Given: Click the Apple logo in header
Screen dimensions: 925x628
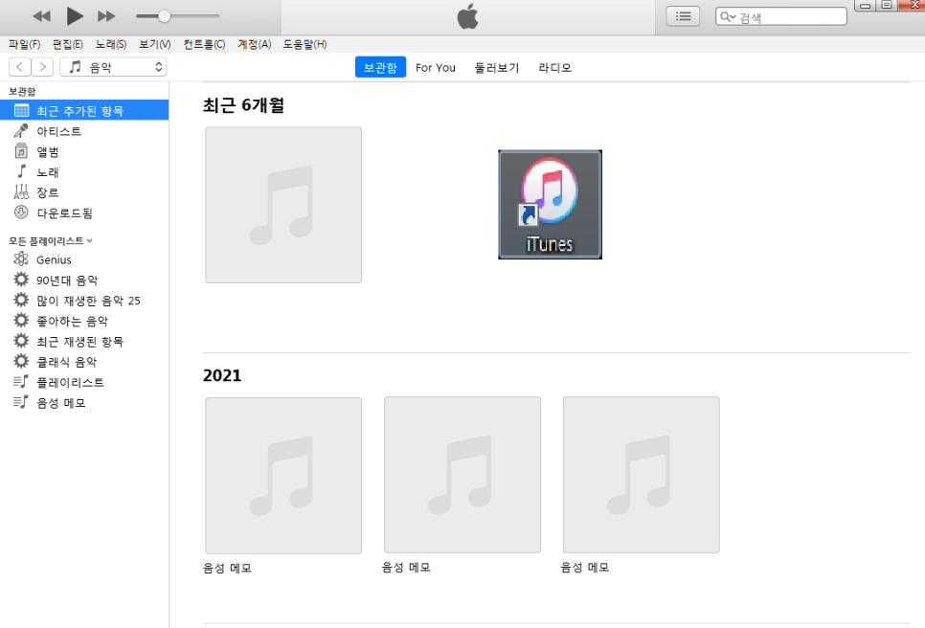Looking at the screenshot, I should coord(468,16).
